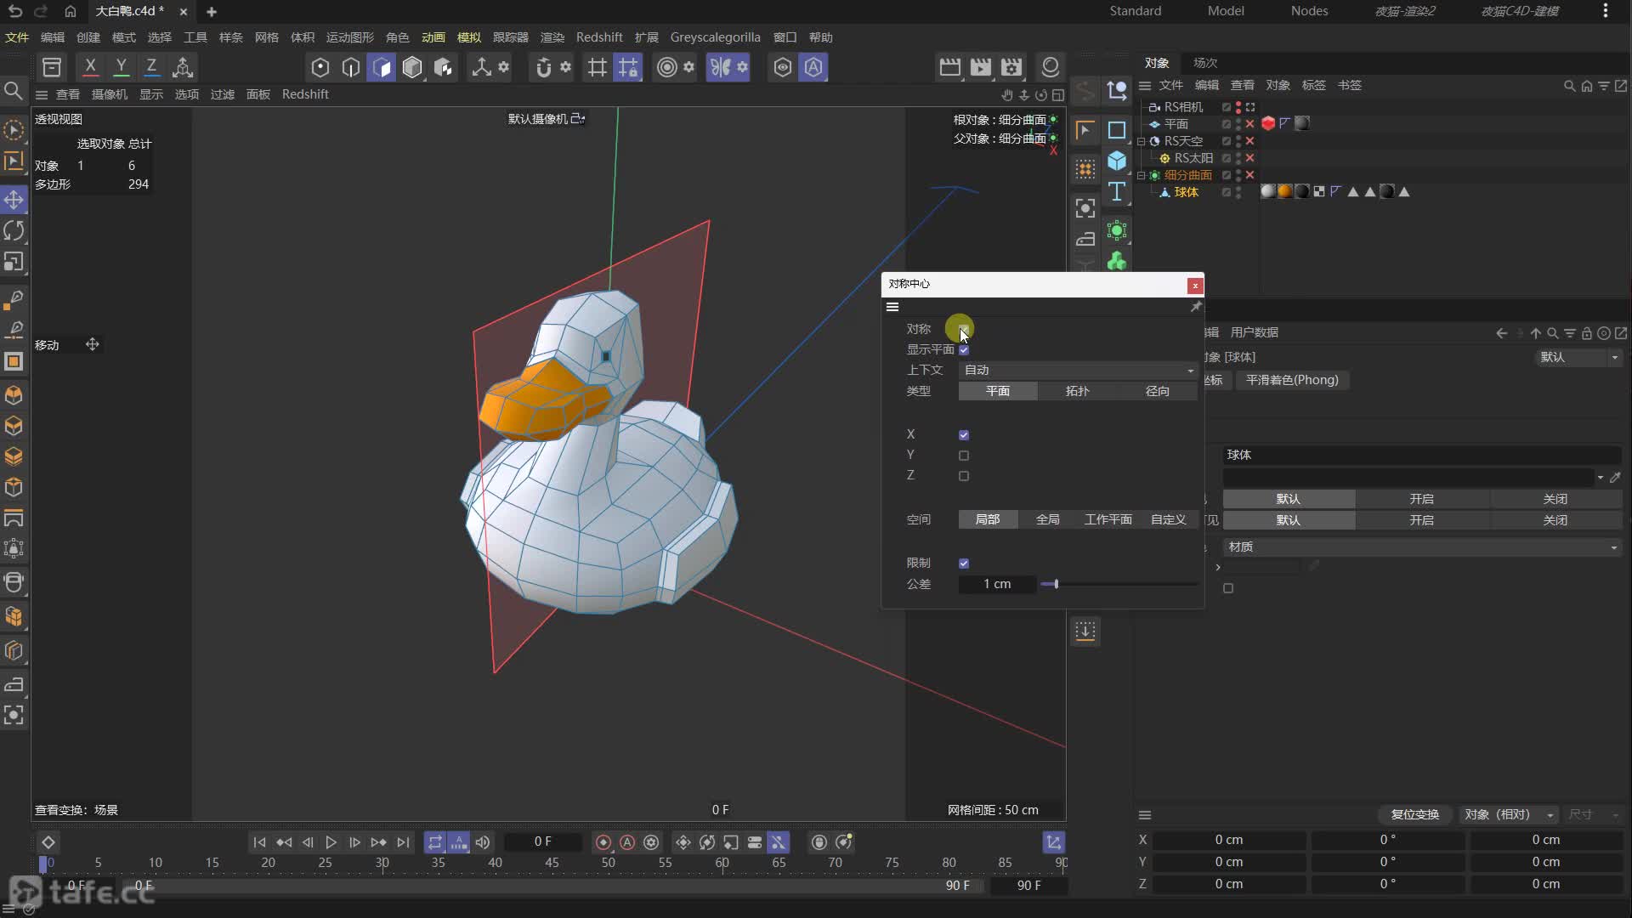Toggle sound speaker icon in timeline
Screen dimensions: 1632x918
[x=483, y=842]
